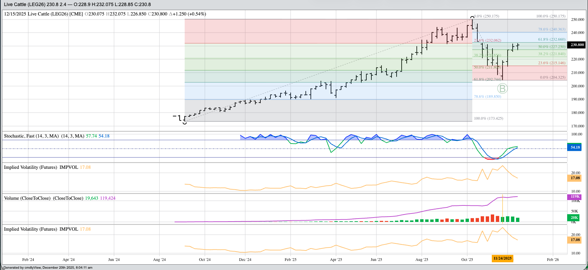The image size is (588, 270).
Task: Select the 78.6% (189.850) Fibonacci label
Action: pos(487,97)
